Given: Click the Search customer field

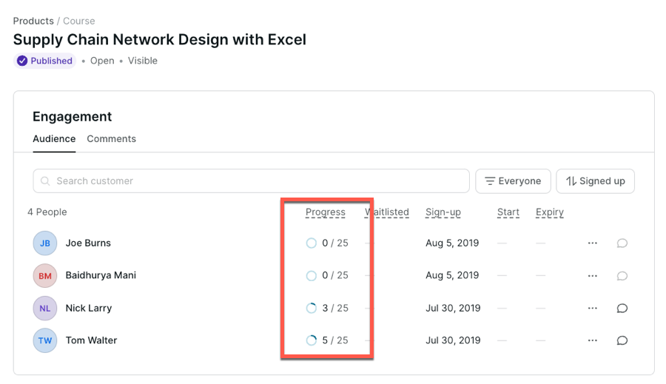Looking at the screenshot, I should tap(252, 181).
